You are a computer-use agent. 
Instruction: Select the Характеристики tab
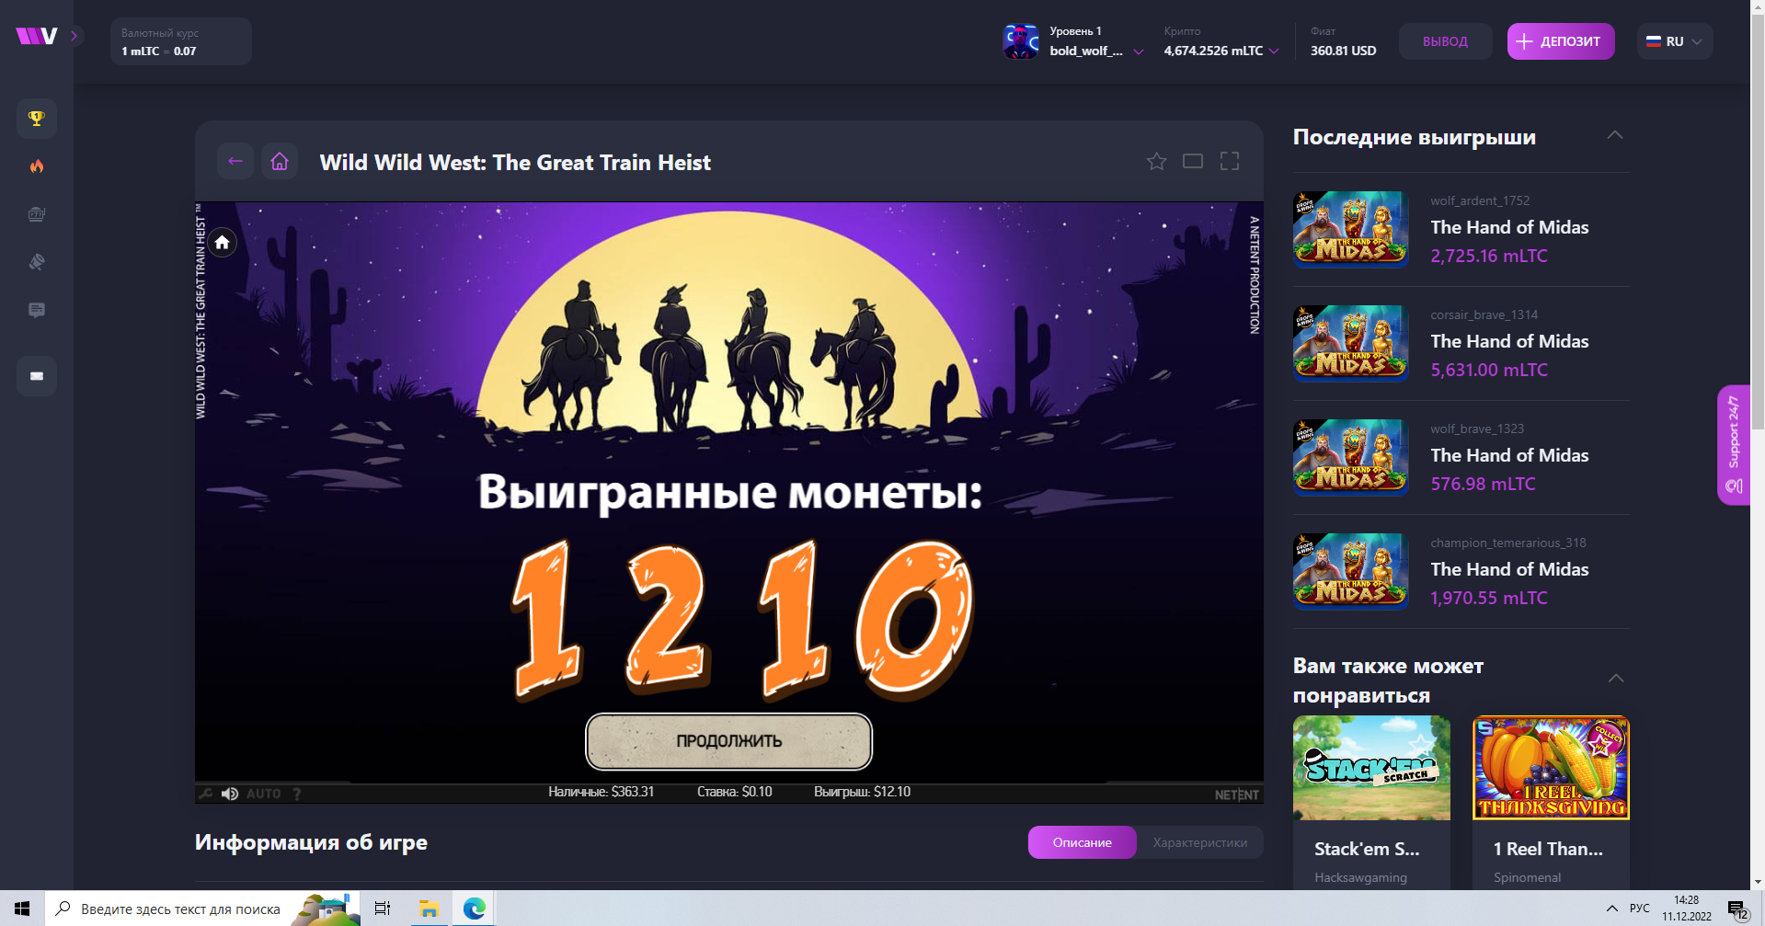pos(1200,842)
